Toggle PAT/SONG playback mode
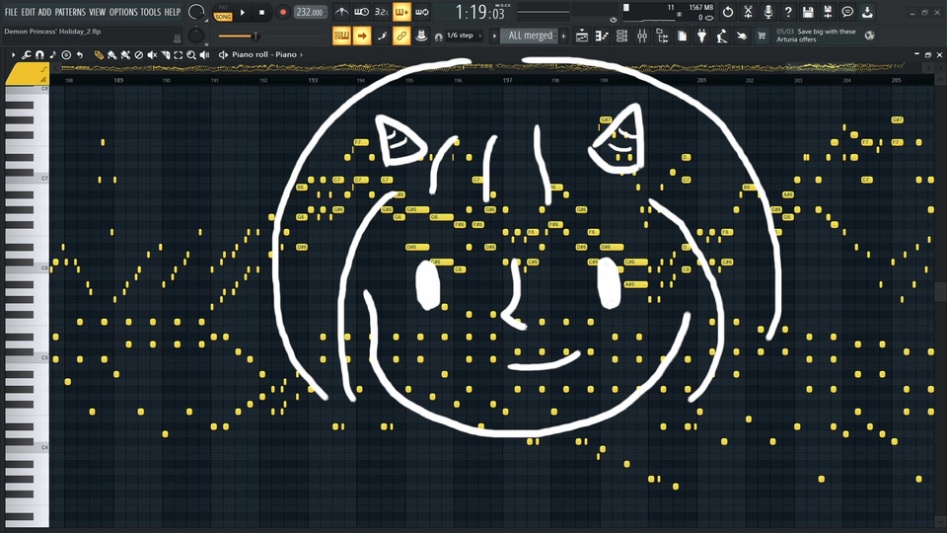Viewport: 947px width, 533px height. pos(223,13)
